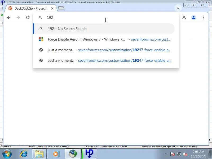Screen dimensions: 212x159
Task: Choose the last 'Just a moment...' sevenforums suggestion
Action: [x=104, y=60]
